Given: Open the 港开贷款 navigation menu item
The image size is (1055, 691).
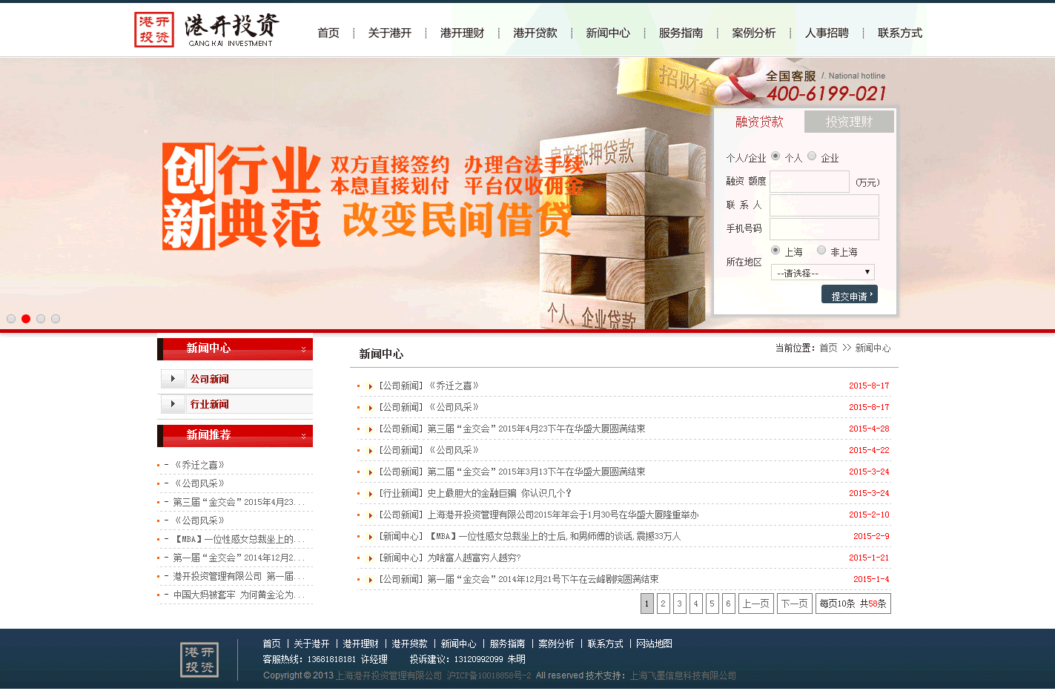Looking at the screenshot, I should [x=535, y=33].
